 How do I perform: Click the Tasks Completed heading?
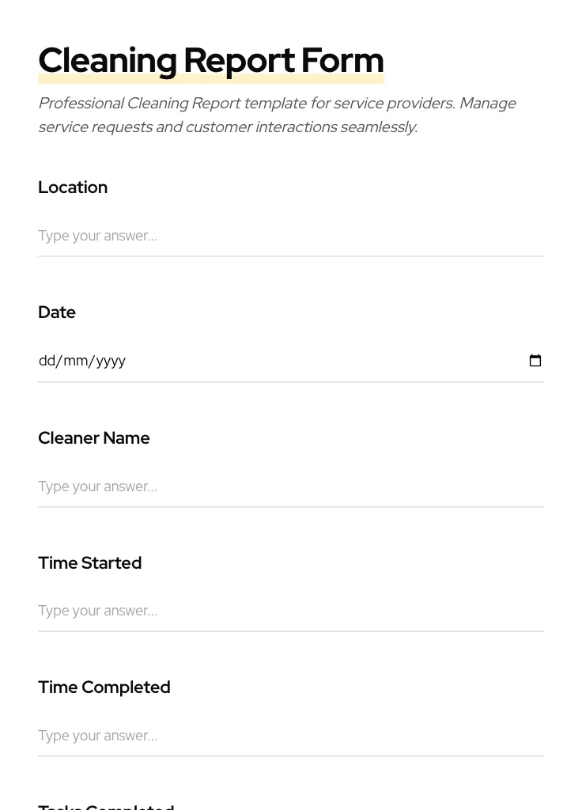click(106, 805)
